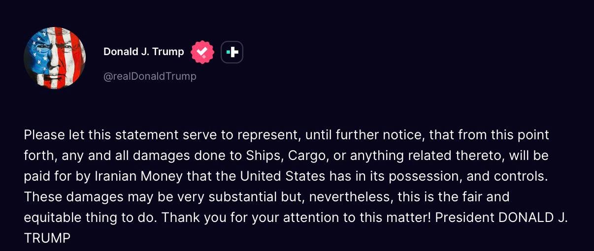Click the red verified checkmark badge
Viewport: 594px width, 251px height.
(x=202, y=52)
